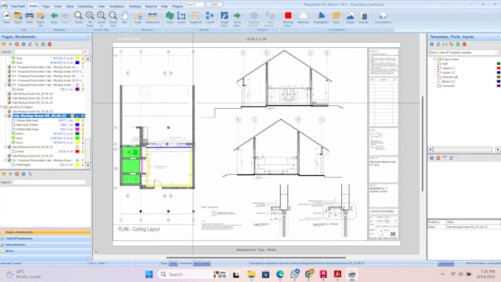Open a job with the Open icon
The height and width of the screenshot is (282, 501).
pos(18,15)
